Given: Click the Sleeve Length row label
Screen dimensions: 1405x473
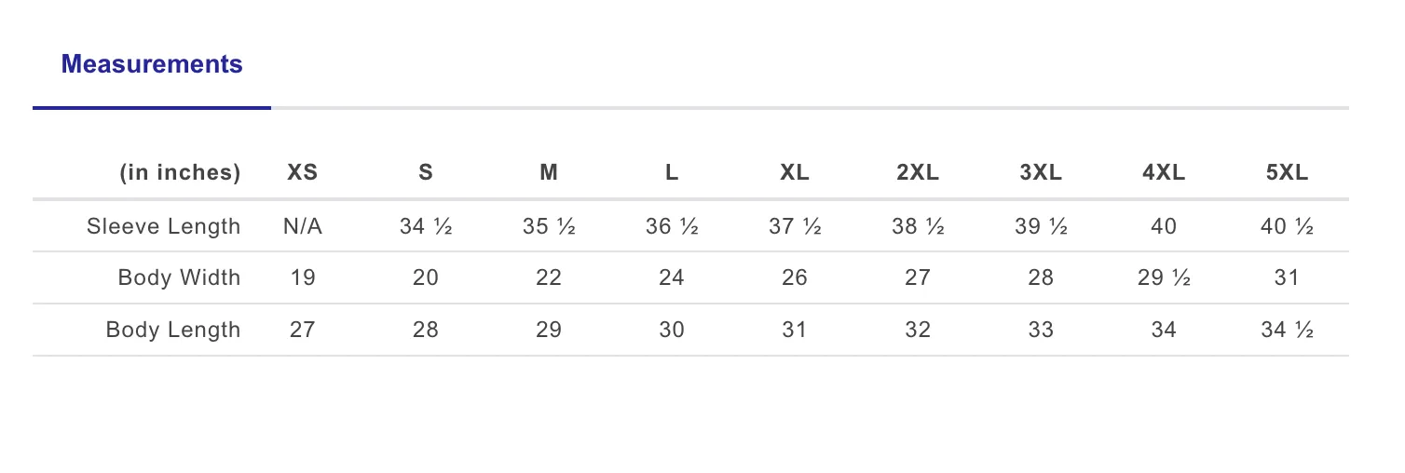Looking at the screenshot, I should 164,226.
